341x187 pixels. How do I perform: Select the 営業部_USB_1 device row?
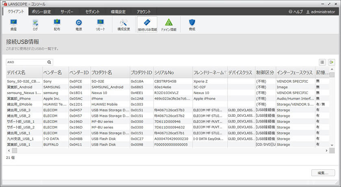pos(167,144)
